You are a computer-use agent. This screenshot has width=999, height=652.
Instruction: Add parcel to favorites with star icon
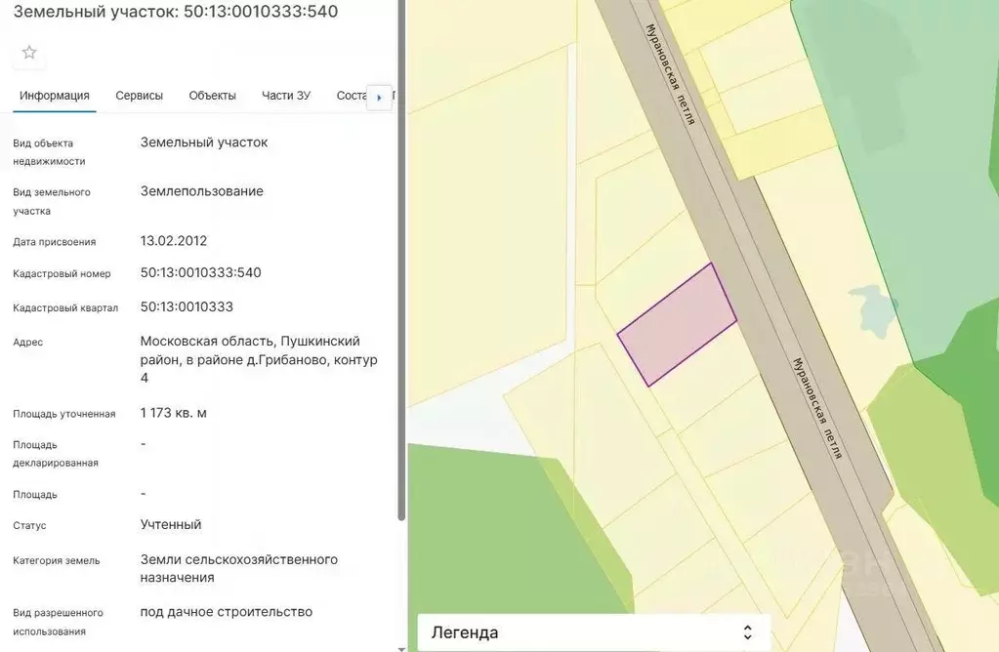(x=29, y=53)
